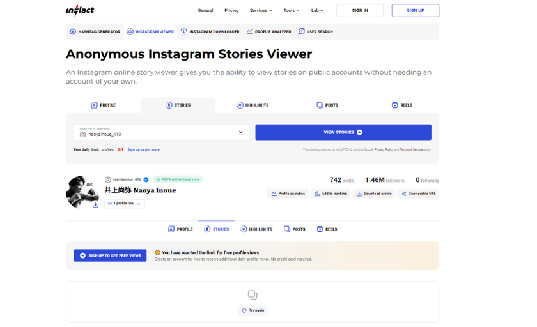Viewport: 537px width, 327px height.
Task: Click the plus icon on VIEW STORIES
Action: pos(359,132)
